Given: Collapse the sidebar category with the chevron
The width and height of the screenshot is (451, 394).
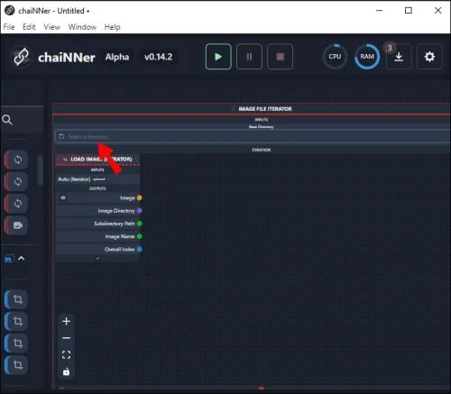Looking at the screenshot, I should (x=22, y=258).
